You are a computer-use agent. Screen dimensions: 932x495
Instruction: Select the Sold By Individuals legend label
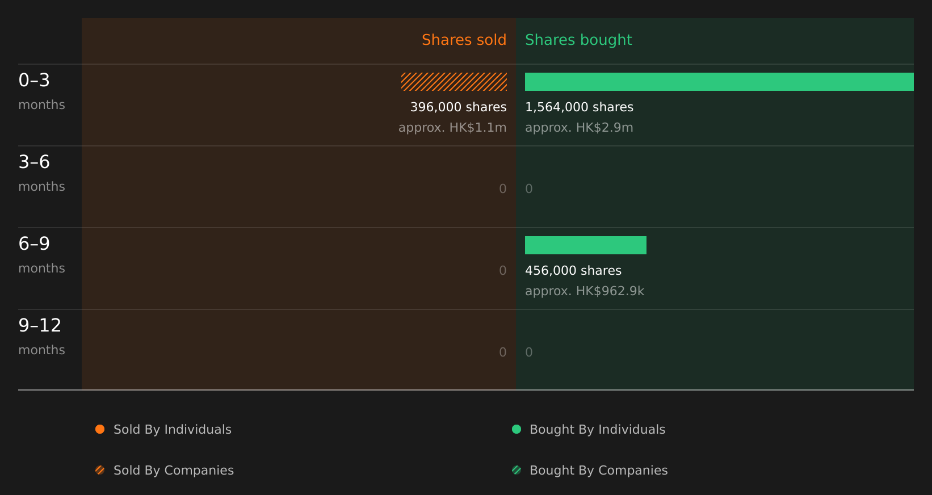pyautogui.click(x=173, y=429)
